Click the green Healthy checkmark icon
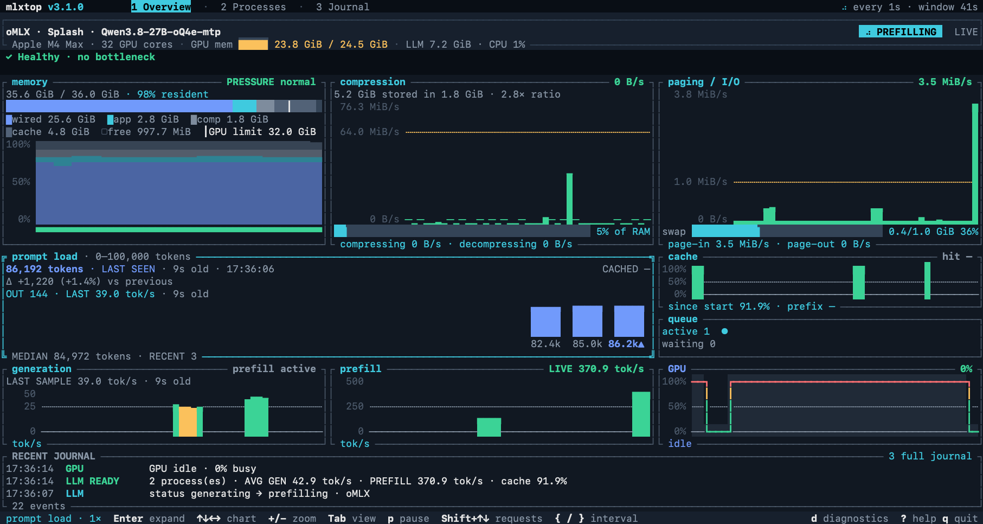Viewport: 983px width, 524px height. click(x=9, y=57)
